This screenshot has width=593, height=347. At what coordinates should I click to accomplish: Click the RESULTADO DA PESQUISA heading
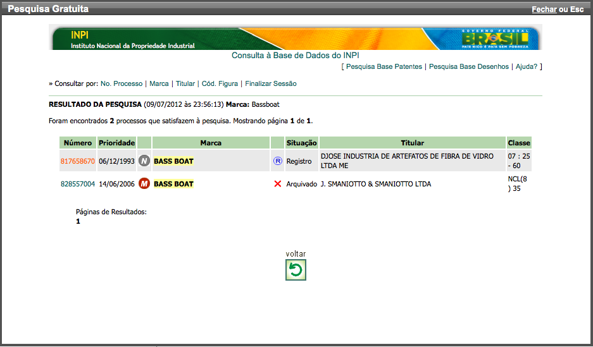pos(95,104)
